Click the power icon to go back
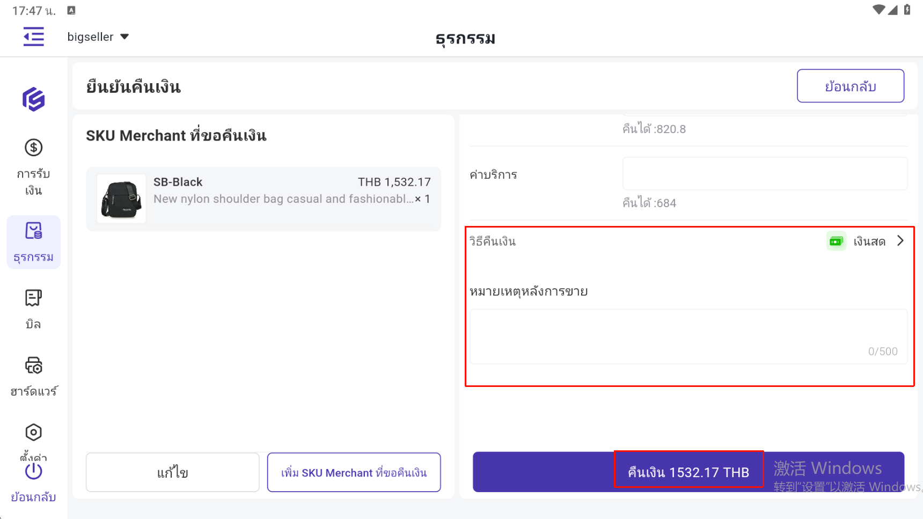The image size is (923, 519). (33, 471)
